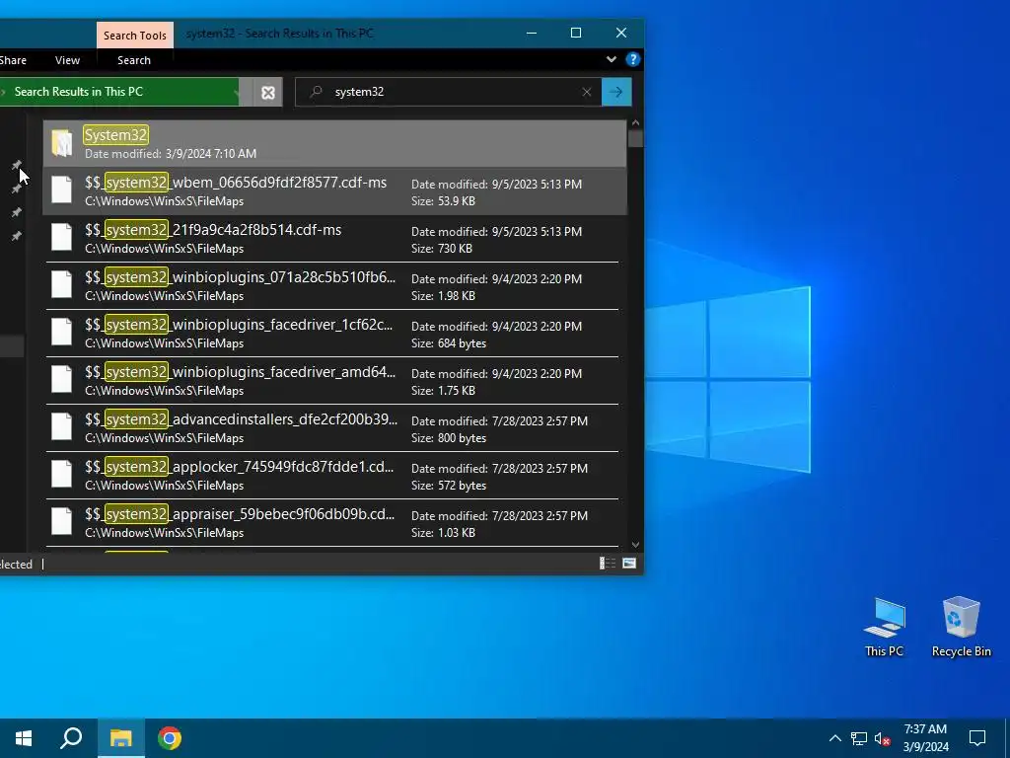The height and width of the screenshot is (758, 1010).
Task: Click the results list scrollbar thumb
Action: point(636,138)
